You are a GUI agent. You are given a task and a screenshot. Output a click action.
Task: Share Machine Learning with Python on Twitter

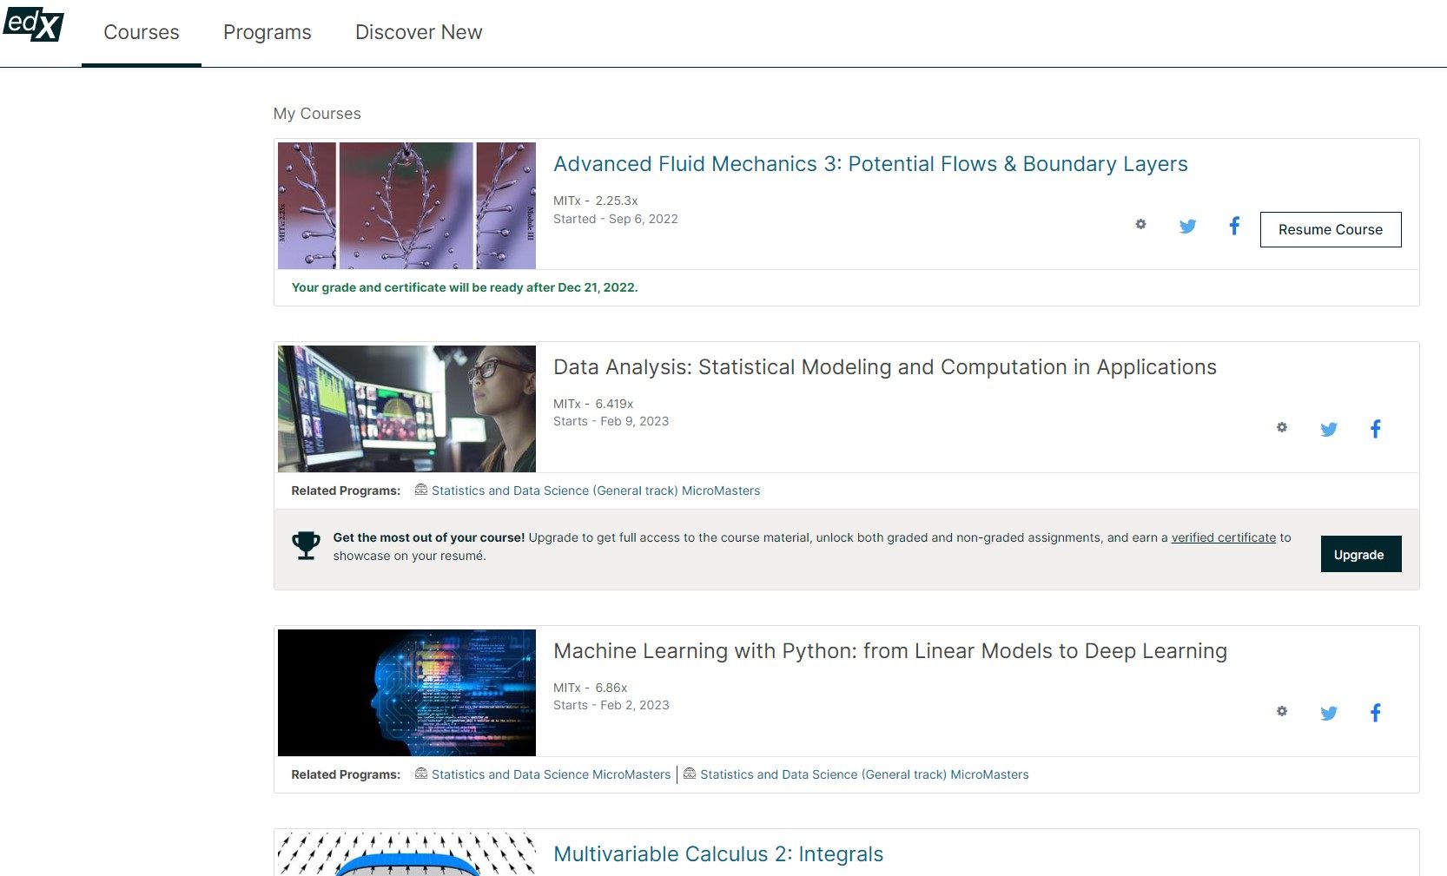1328,713
